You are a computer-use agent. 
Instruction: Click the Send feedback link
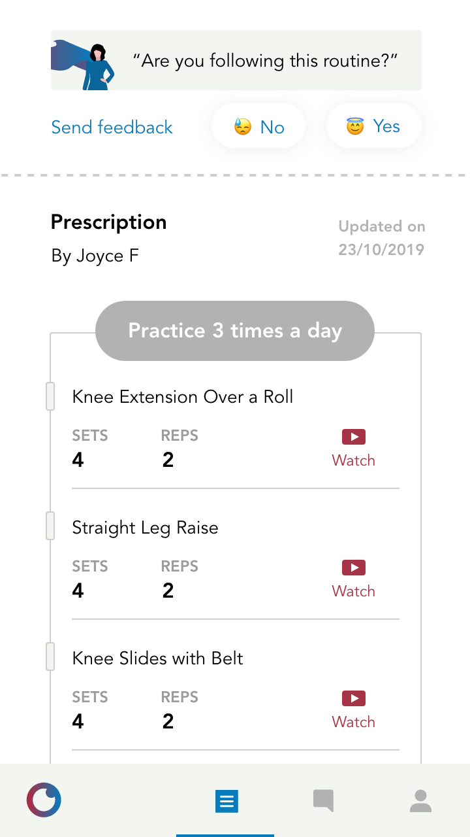pos(112,127)
